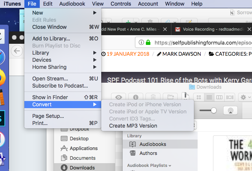The width and height of the screenshot is (252, 171).
Task: Click the browser back arrow button
Action: (17, 51)
